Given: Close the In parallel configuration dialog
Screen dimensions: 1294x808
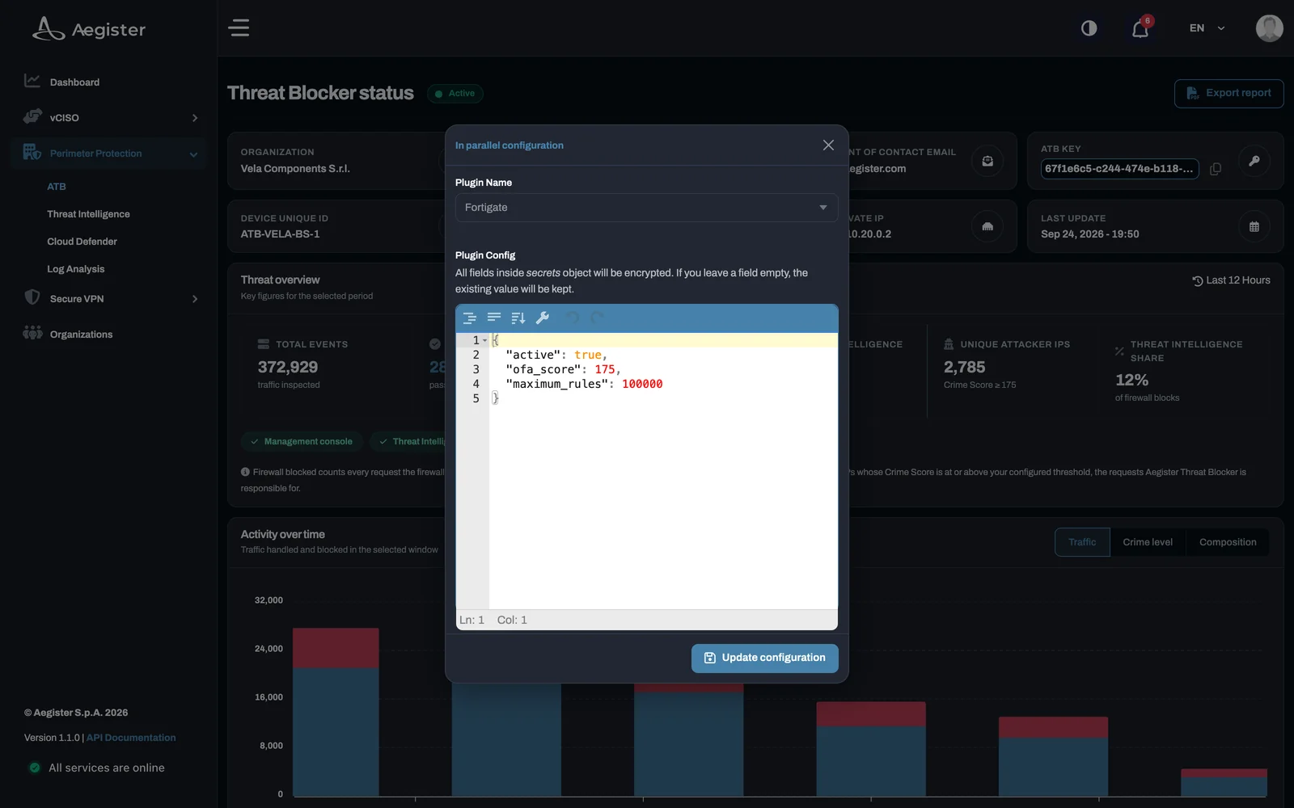Looking at the screenshot, I should point(828,145).
